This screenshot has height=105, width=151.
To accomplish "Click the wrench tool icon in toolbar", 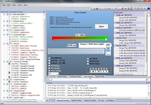I will tap(122, 9).
